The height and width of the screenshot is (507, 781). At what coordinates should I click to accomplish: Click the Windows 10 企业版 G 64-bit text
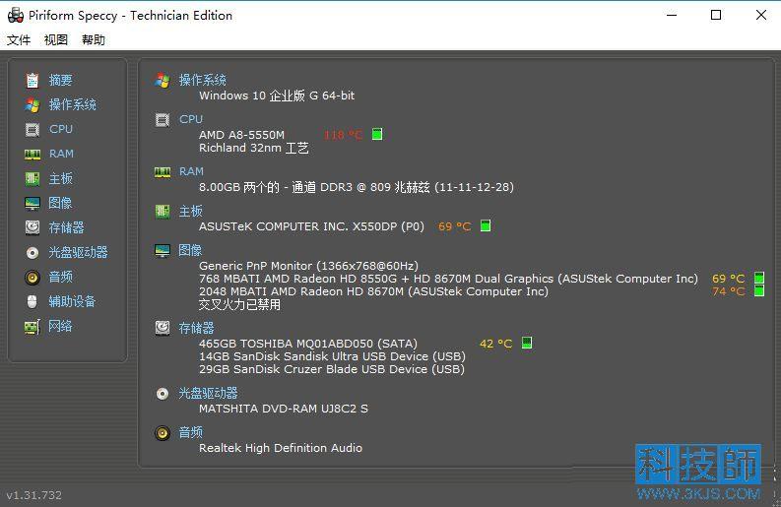click(x=277, y=95)
